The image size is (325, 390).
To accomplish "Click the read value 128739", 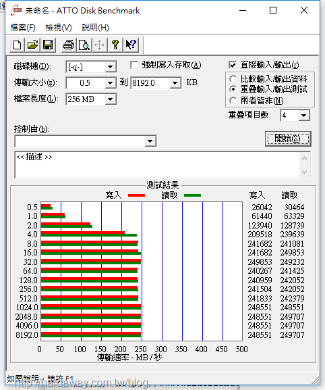I will [292, 225].
